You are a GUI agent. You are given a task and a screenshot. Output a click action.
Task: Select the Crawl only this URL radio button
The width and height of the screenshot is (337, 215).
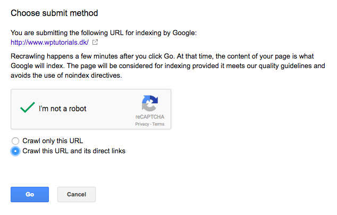tap(15, 141)
